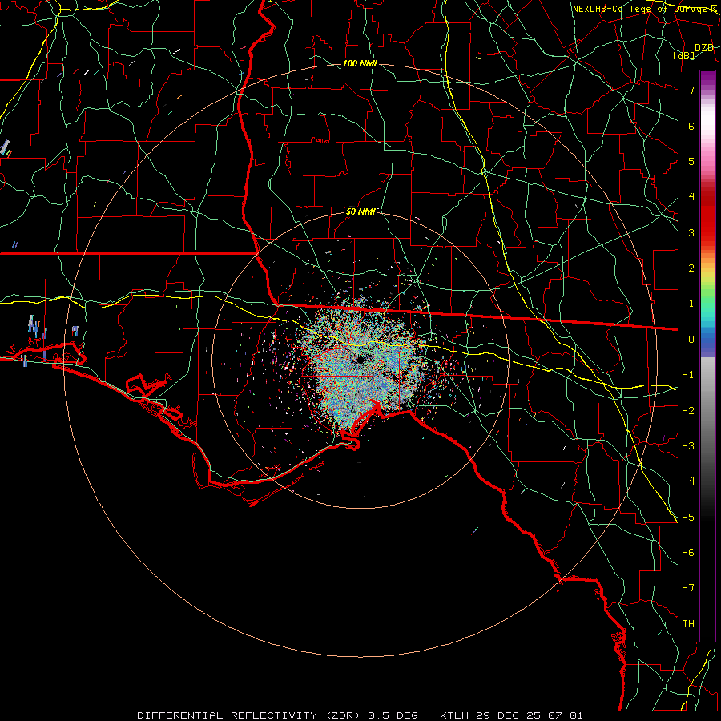Viewport: 721px width, 721px height.
Task: Click the ZDR dB color scale bar
Action: (x=707, y=356)
